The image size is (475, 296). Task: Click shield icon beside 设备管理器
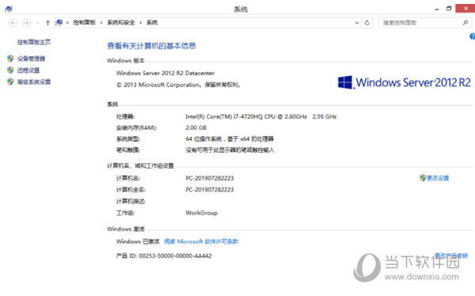tap(10, 58)
